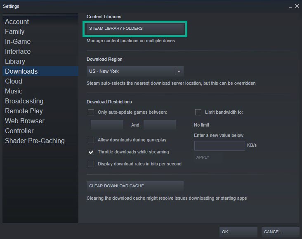Expand region list via dropdown arrow
Image resolution: width=302 pixels, height=239 pixels.
(179, 72)
